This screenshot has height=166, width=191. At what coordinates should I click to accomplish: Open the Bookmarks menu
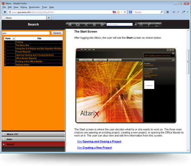34,7
